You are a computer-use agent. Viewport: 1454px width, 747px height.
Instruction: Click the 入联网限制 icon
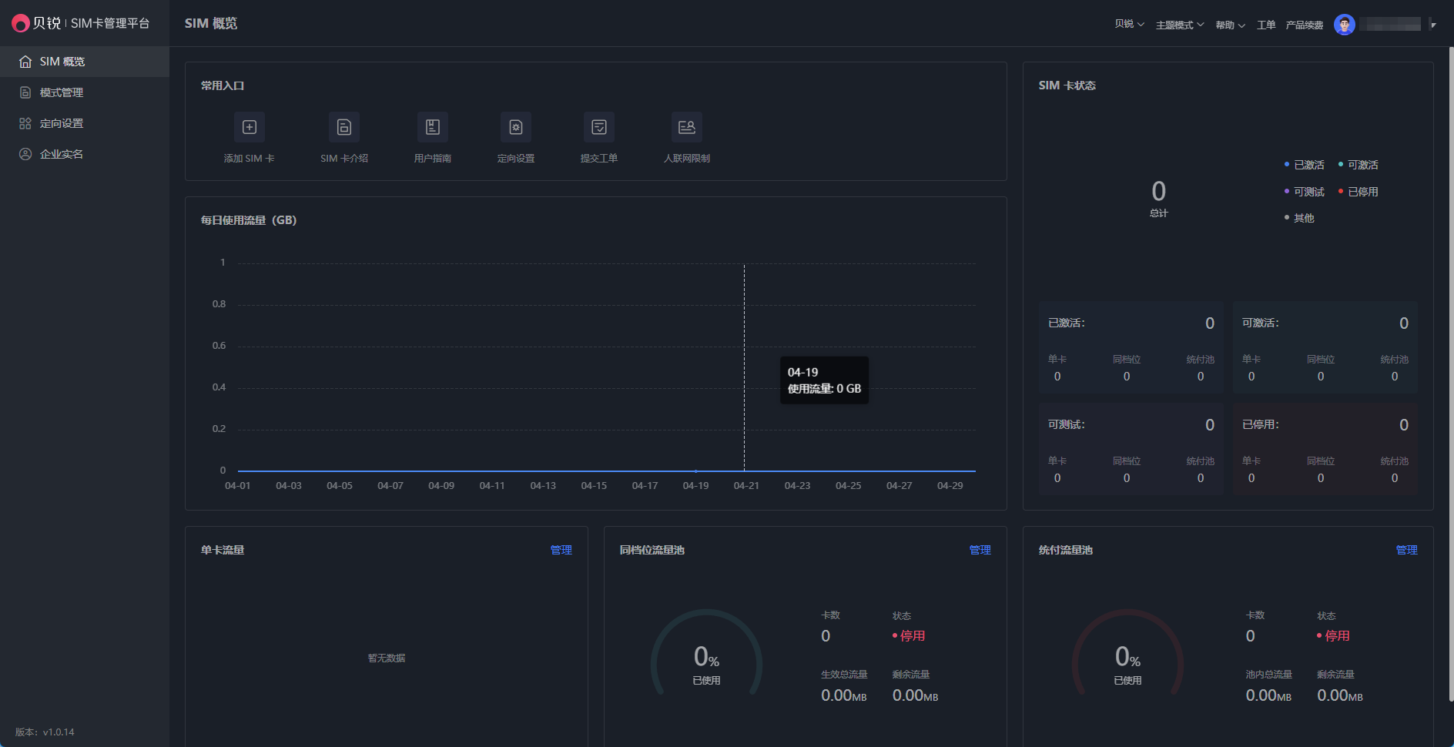coord(686,128)
